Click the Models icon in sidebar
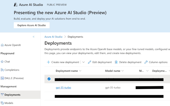This screenshot has height=106, width=170. tap(2, 103)
